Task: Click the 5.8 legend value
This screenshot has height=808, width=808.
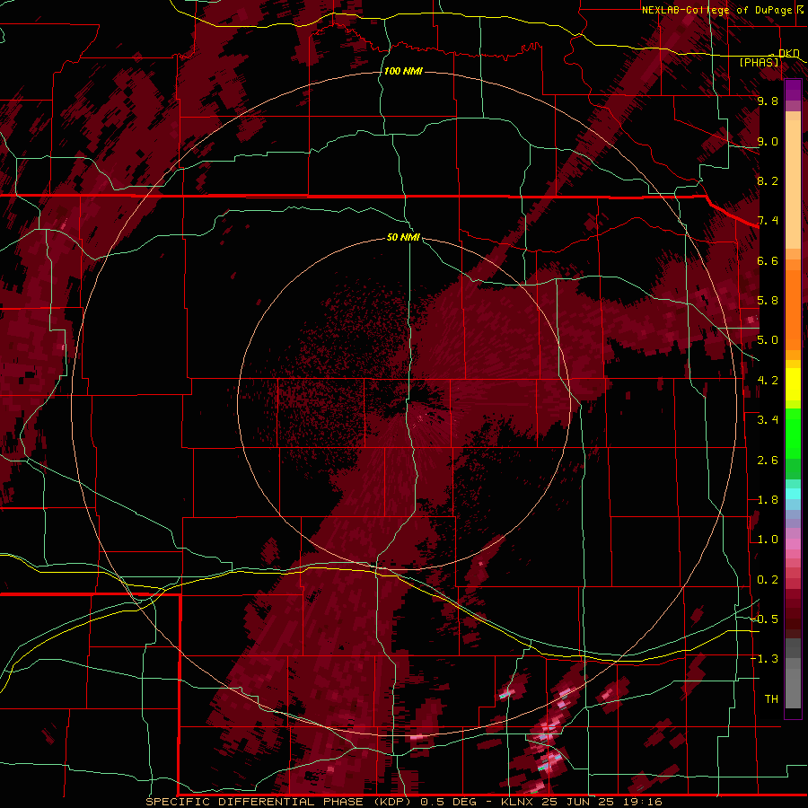Action: point(768,301)
